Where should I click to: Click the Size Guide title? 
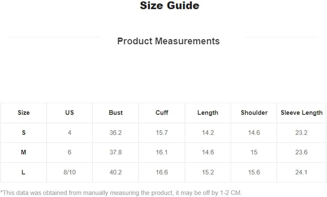[169, 6]
